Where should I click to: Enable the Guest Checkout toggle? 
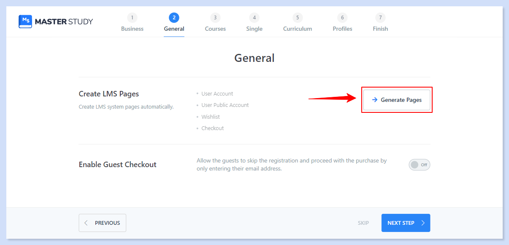tap(419, 165)
